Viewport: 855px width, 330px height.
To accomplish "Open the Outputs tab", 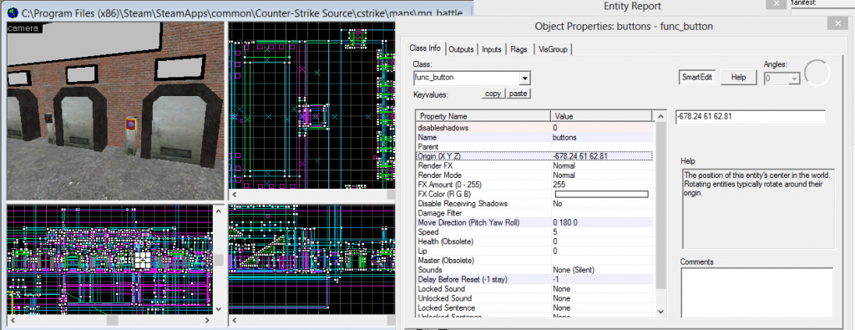I will click(x=461, y=49).
